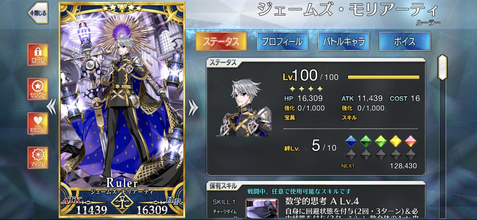Click the vertical scrollbar handle
The width and height of the screenshot is (477, 220).
(442, 67)
